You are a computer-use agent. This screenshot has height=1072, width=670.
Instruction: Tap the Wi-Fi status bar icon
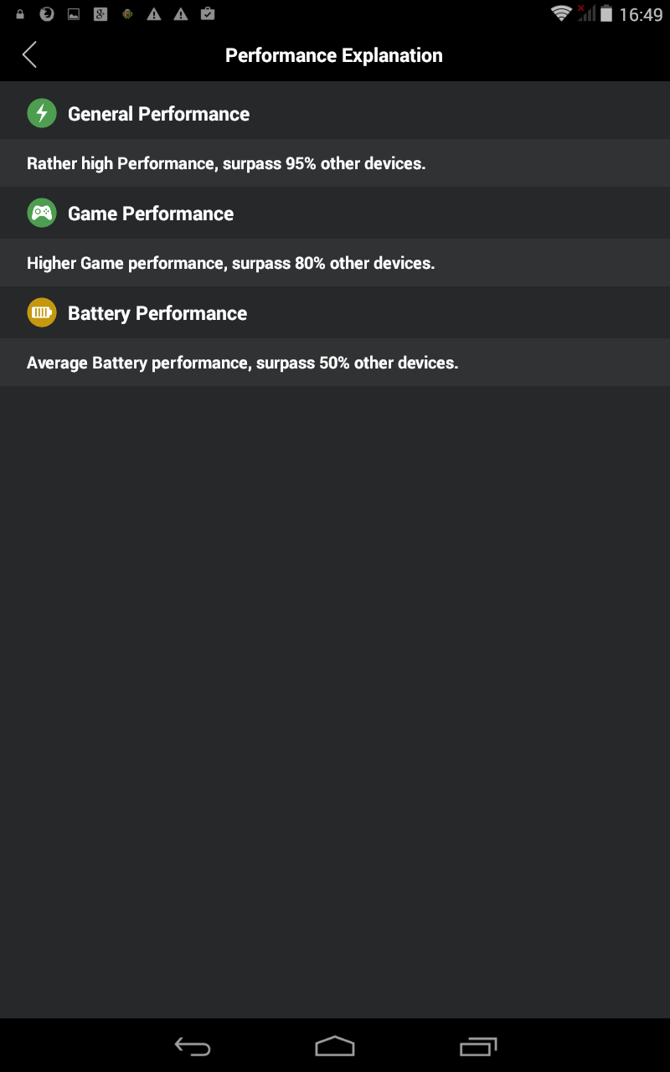(560, 13)
